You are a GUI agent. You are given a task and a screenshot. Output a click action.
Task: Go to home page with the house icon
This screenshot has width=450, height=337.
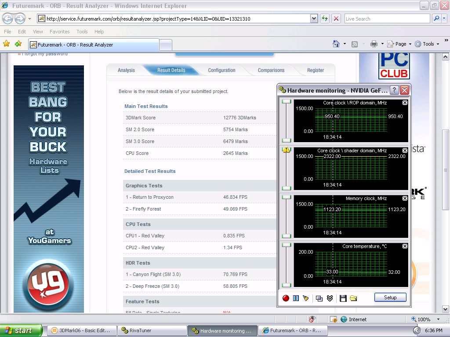tap(336, 44)
